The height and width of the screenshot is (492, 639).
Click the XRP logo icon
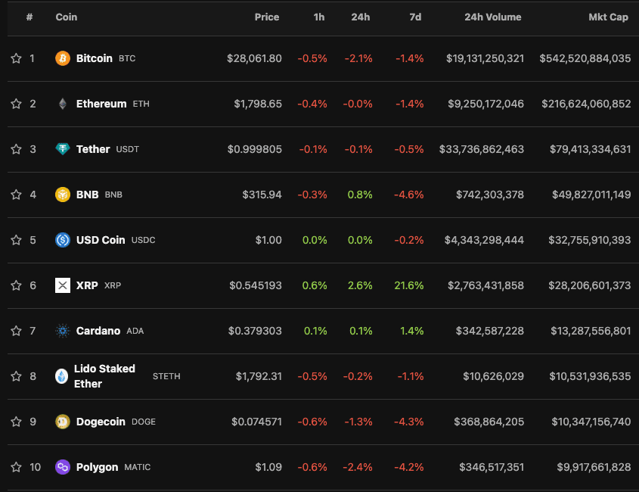(62, 285)
